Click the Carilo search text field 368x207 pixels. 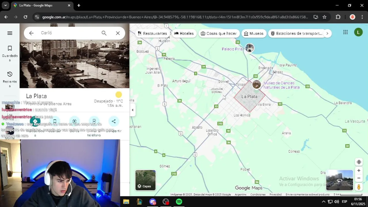click(69, 33)
